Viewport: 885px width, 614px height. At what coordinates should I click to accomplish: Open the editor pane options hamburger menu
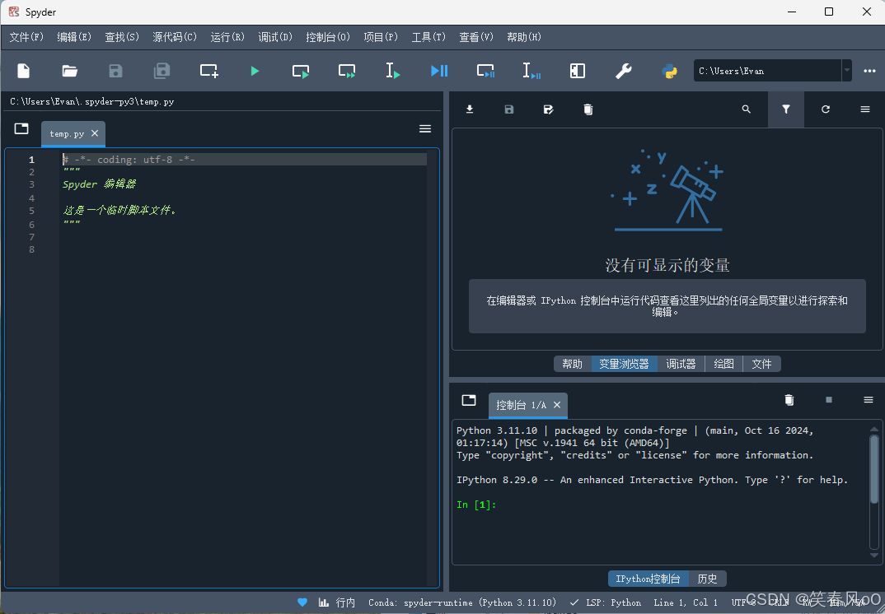tap(425, 129)
